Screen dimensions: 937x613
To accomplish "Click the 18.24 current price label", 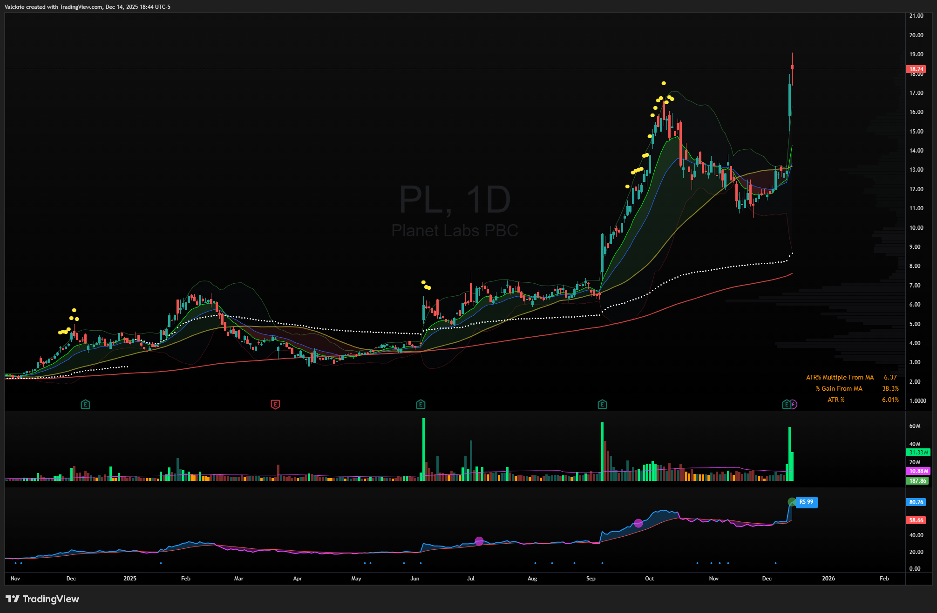I will [x=916, y=69].
